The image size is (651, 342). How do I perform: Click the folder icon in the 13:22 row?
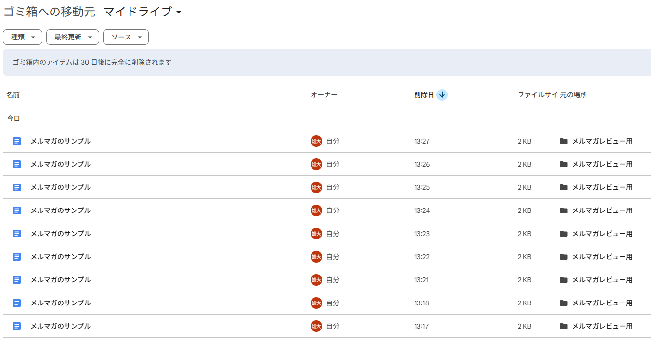pos(564,257)
